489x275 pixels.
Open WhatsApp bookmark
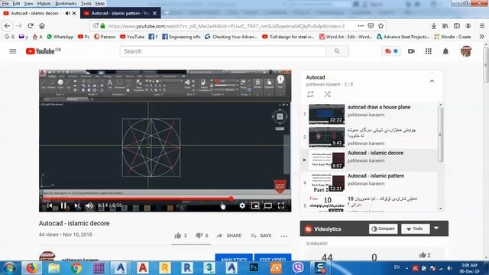(60, 37)
